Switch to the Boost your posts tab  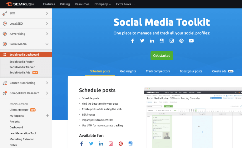[x=191, y=71]
